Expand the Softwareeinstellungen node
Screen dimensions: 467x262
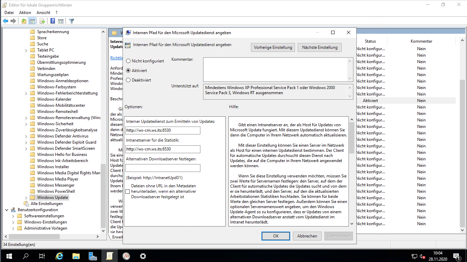(x=13, y=216)
